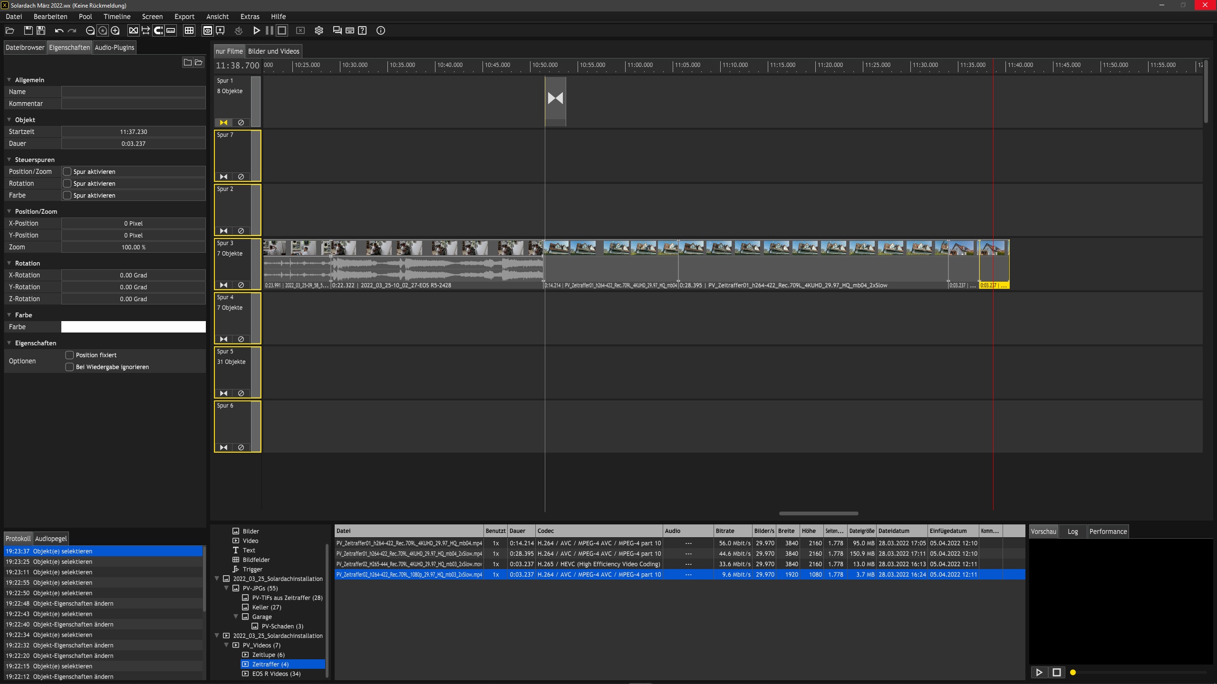
Task: Click the arrows ripple toolbar icon
Action: (145, 30)
